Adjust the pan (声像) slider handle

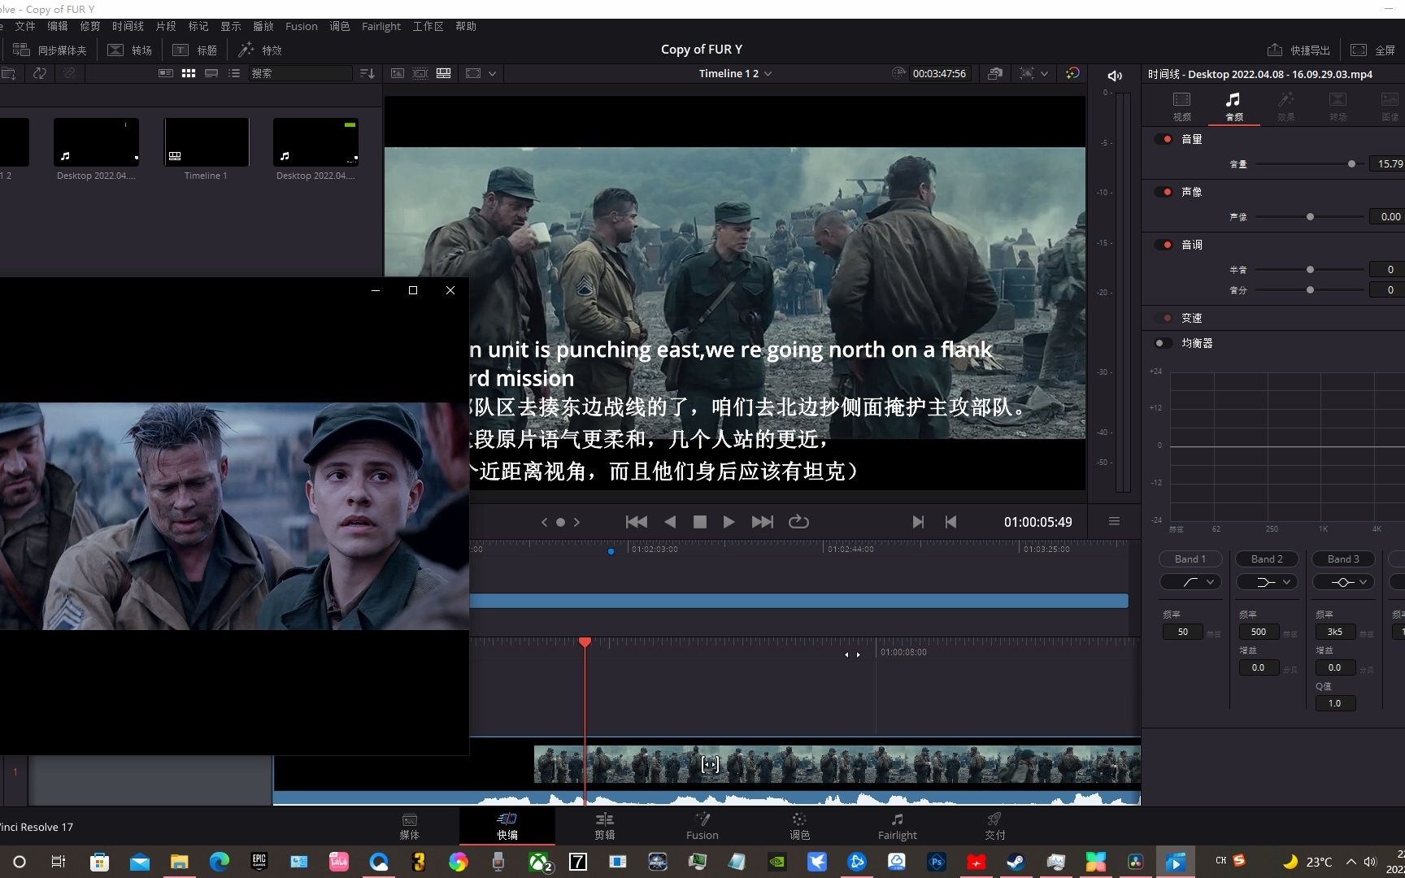point(1310,217)
